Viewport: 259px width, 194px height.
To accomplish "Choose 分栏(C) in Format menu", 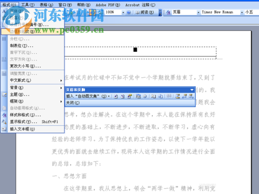I will click(33, 39).
